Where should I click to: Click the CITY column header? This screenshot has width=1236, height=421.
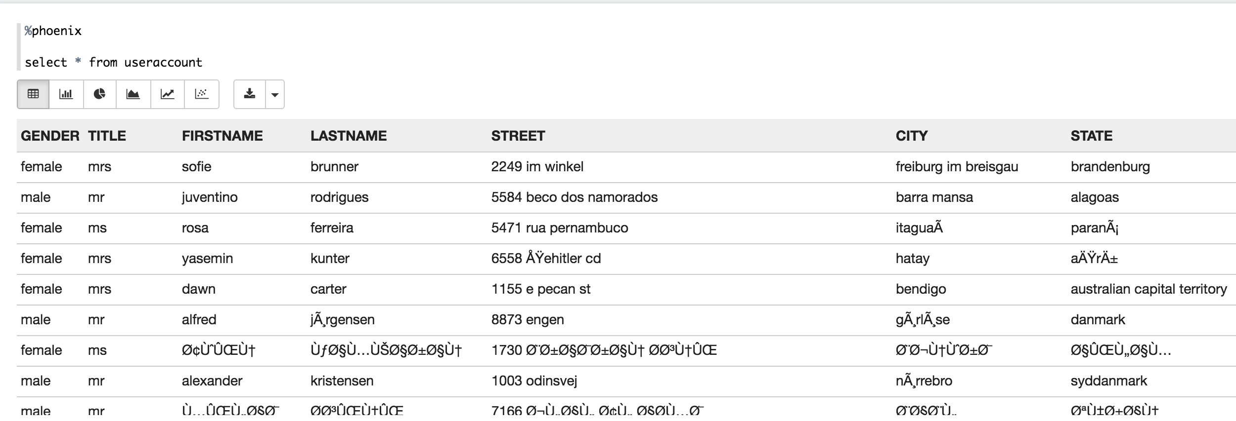point(911,136)
